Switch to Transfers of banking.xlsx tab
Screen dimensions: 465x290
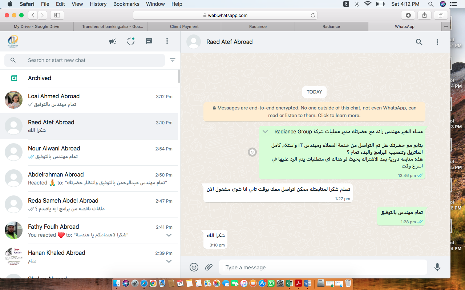pyautogui.click(x=110, y=26)
